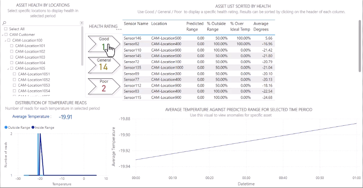Check the Select All checkbox
Image resolution: width=363 pixels, height=188 pixels.
pos(6,29)
